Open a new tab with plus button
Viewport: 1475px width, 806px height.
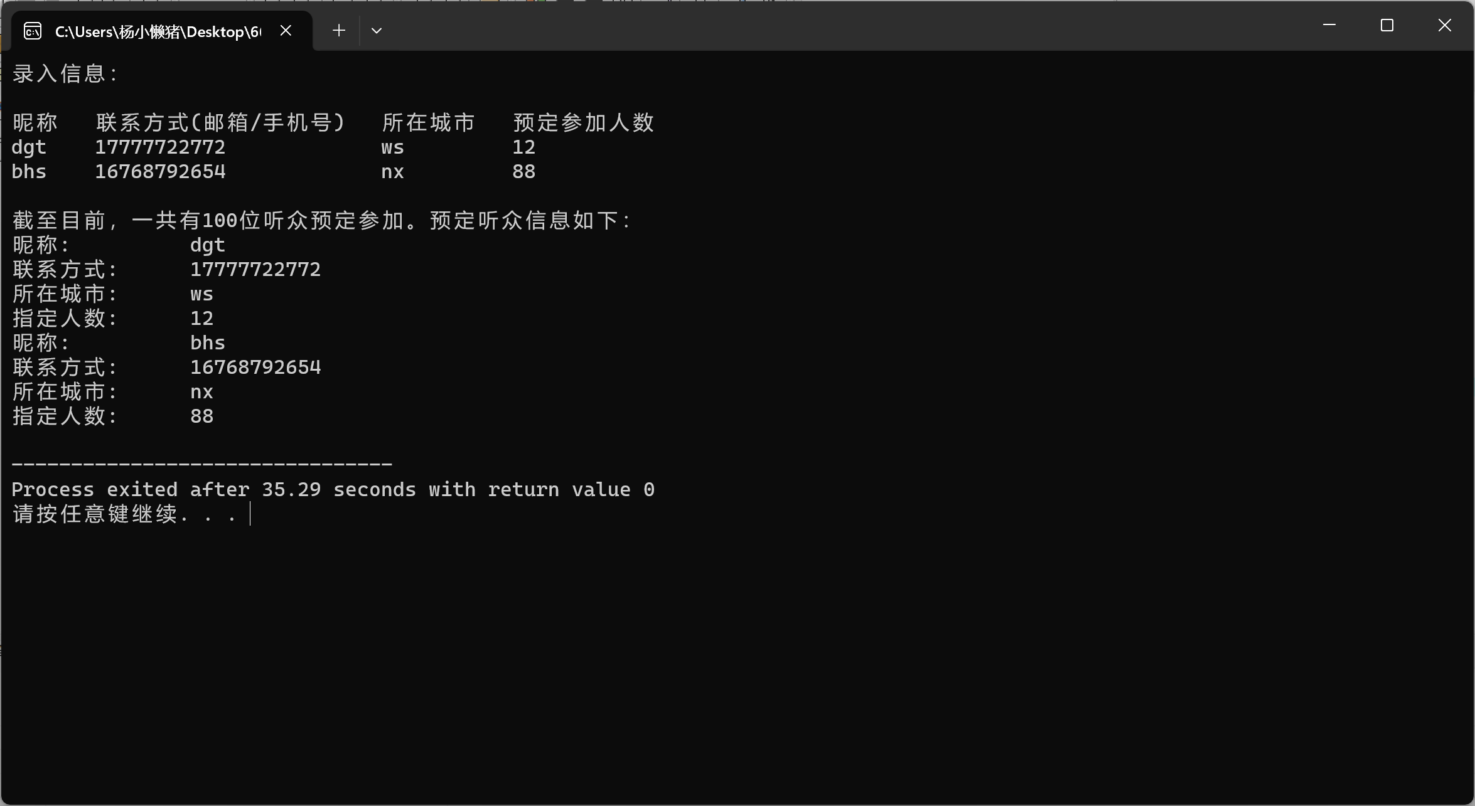pos(339,30)
